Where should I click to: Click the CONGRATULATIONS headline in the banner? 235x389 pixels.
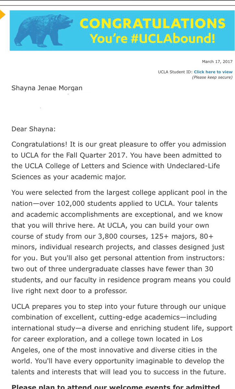(x=152, y=24)
